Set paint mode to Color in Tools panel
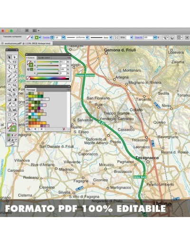This screenshot has width=190, height=245. [9, 135]
